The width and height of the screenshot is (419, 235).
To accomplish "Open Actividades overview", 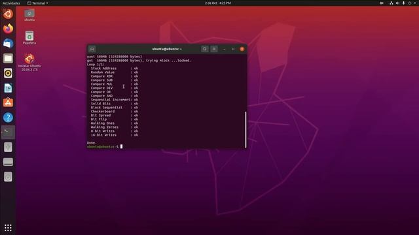I will click(11, 3).
